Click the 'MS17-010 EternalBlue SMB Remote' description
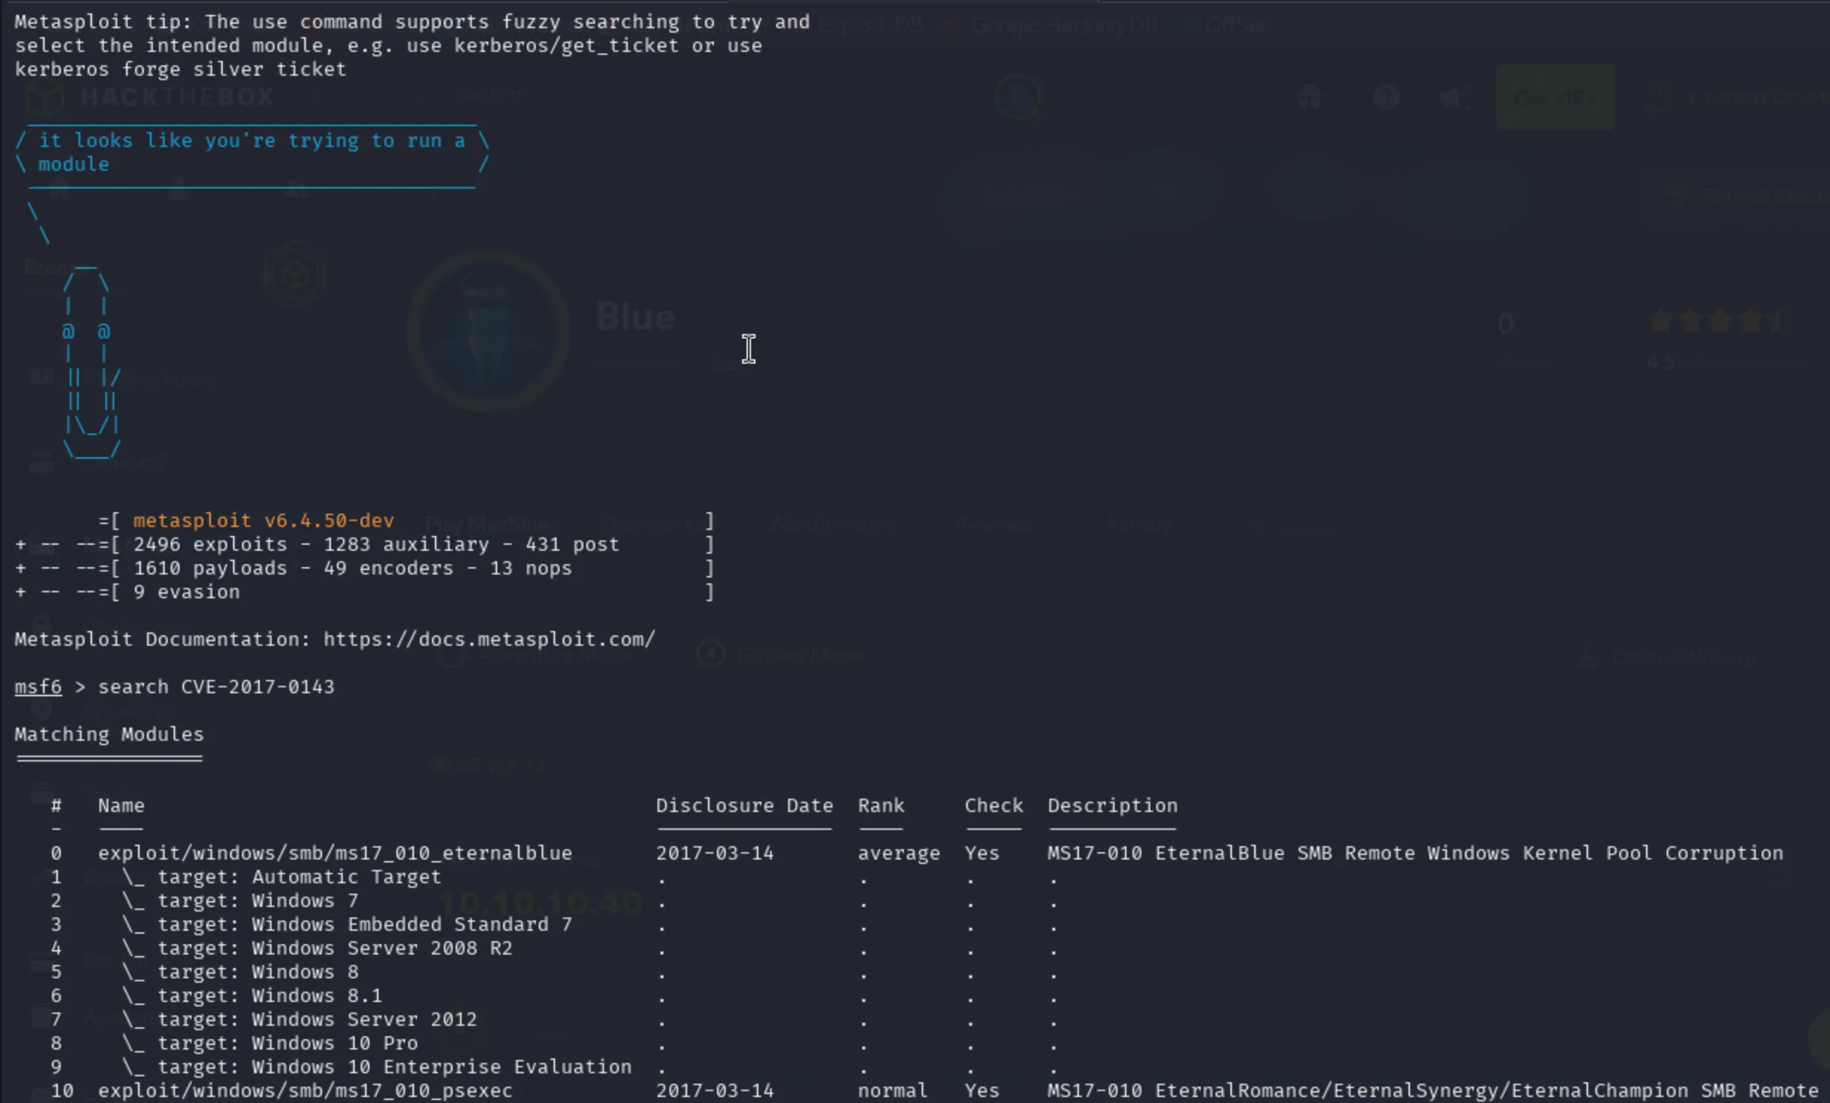1830x1103 pixels. (x=1415, y=853)
